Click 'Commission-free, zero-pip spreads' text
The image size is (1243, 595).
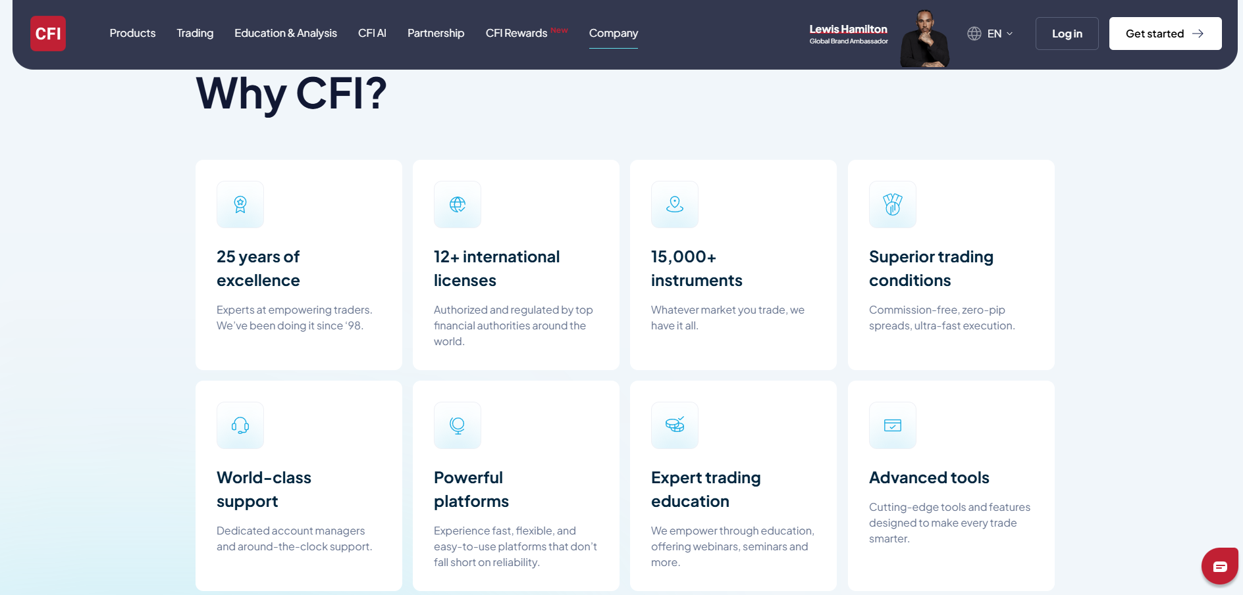[942, 318]
